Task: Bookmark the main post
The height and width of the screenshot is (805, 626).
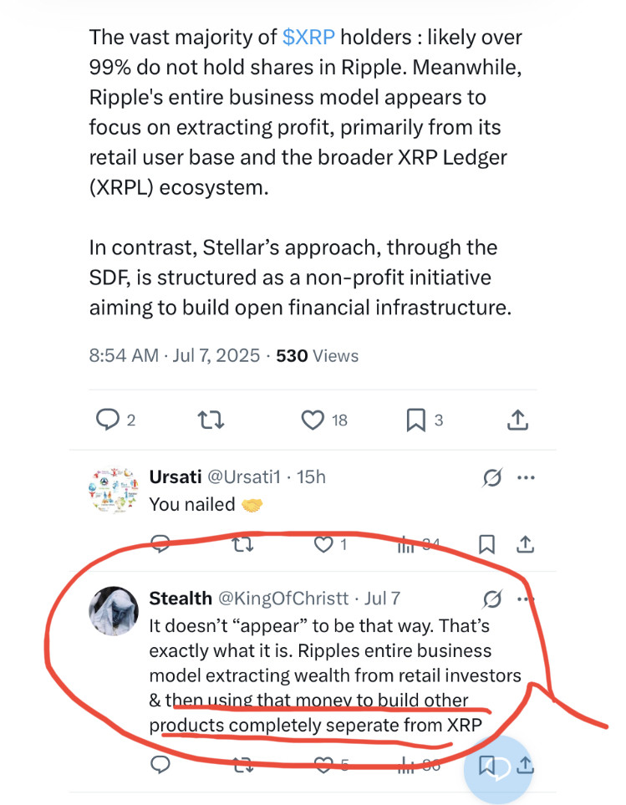Action: point(415,420)
